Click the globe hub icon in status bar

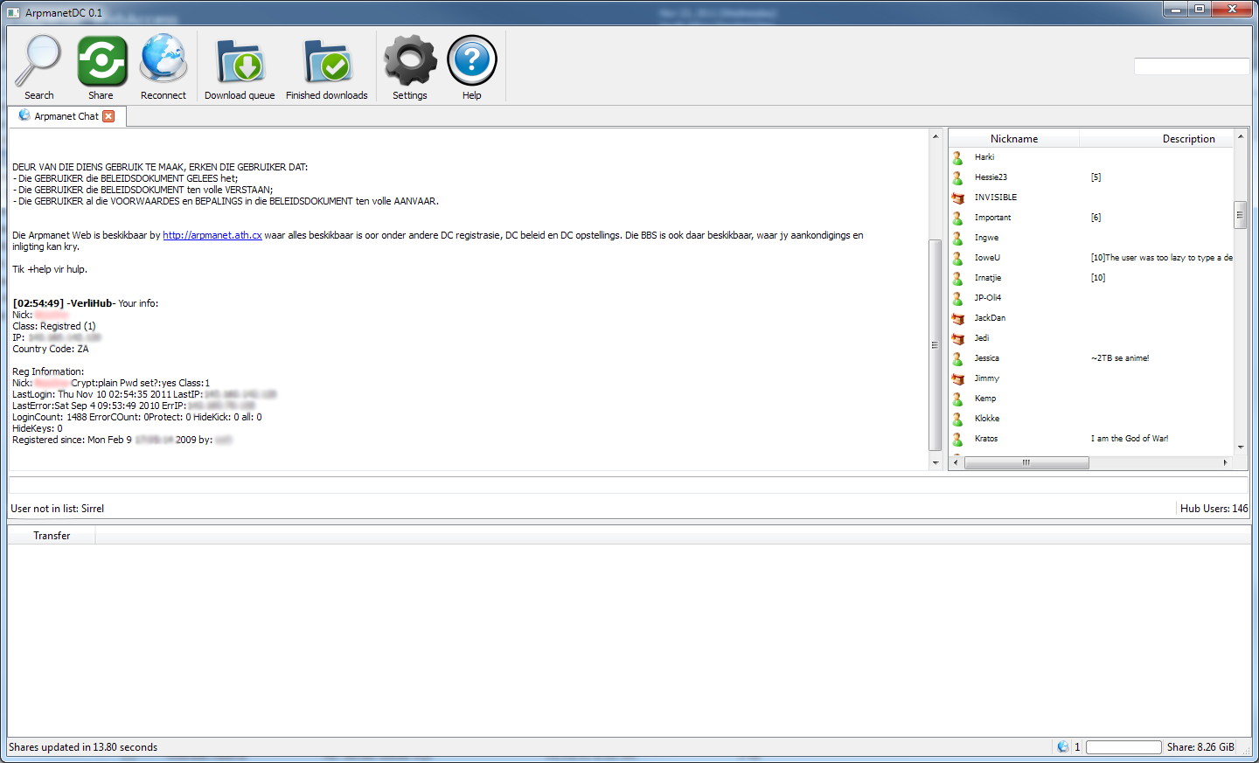click(x=1063, y=747)
